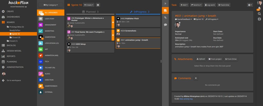This screenshot has height=106, width=263.
Task: Collapse task panel with double chevron
Action: click(x=165, y=4)
